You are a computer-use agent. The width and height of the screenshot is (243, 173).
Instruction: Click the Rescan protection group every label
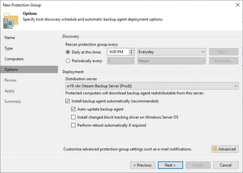tap(92, 44)
